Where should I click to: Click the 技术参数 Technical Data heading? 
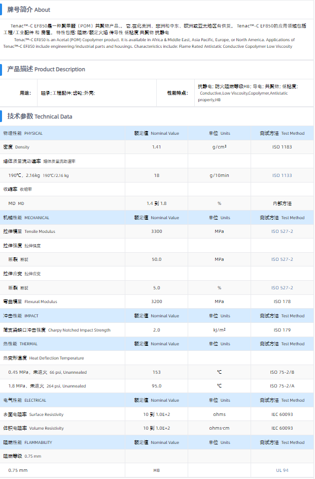40,116
